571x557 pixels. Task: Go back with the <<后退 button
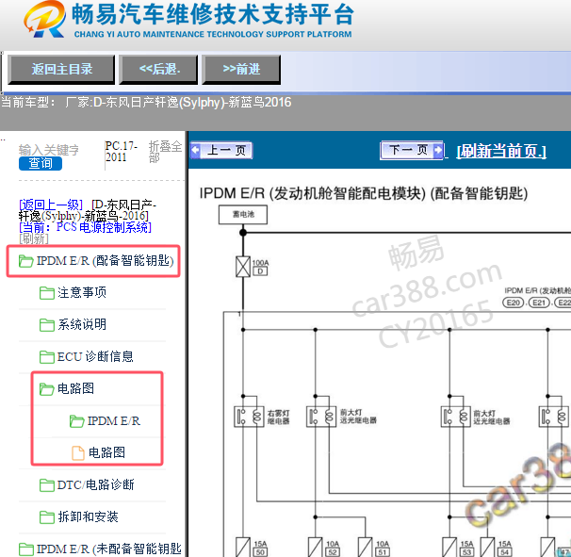159,69
